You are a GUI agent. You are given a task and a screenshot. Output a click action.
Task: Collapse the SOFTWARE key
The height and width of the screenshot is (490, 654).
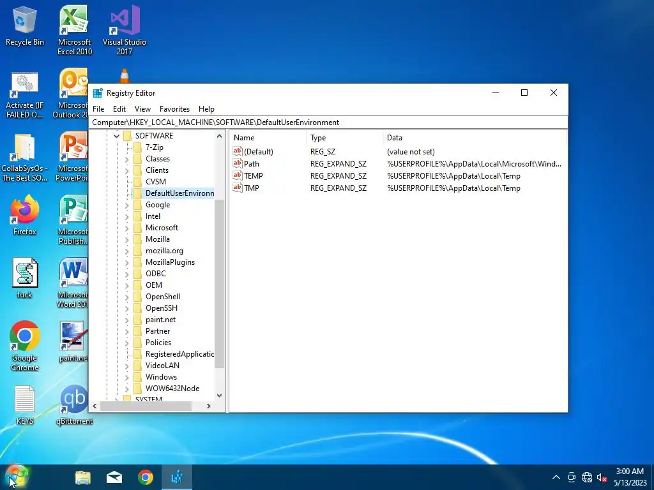(x=116, y=136)
